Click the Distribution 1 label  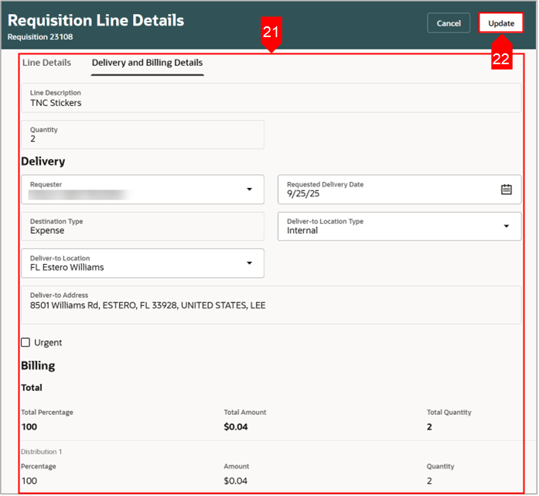click(x=42, y=453)
